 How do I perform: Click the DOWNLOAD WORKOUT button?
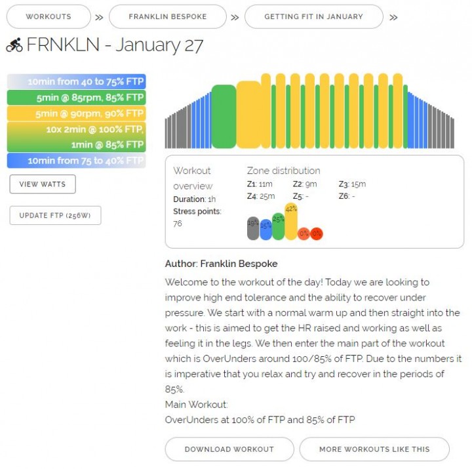(x=229, y=449)
